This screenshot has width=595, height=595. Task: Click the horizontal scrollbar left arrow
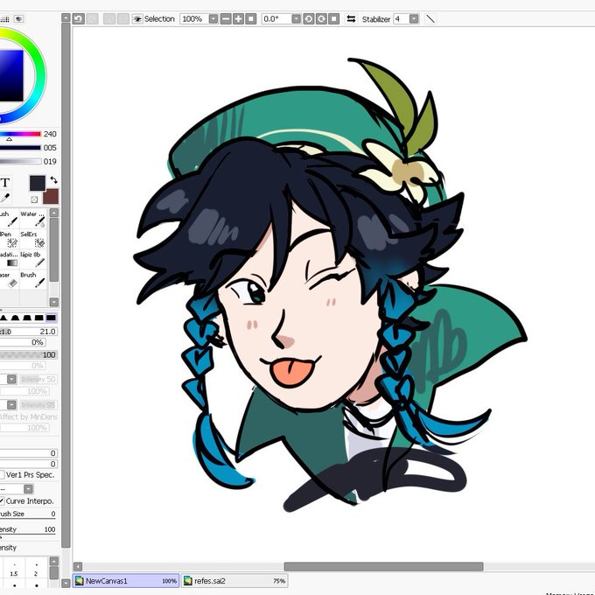(78, 566)
